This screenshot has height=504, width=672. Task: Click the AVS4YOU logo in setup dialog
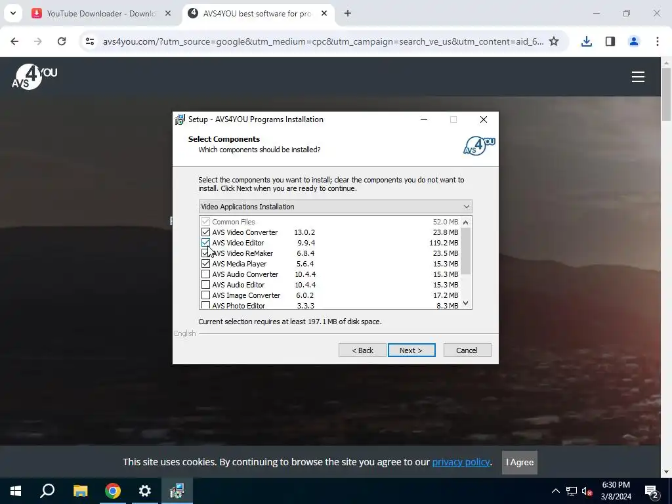(x=479, y=145)
